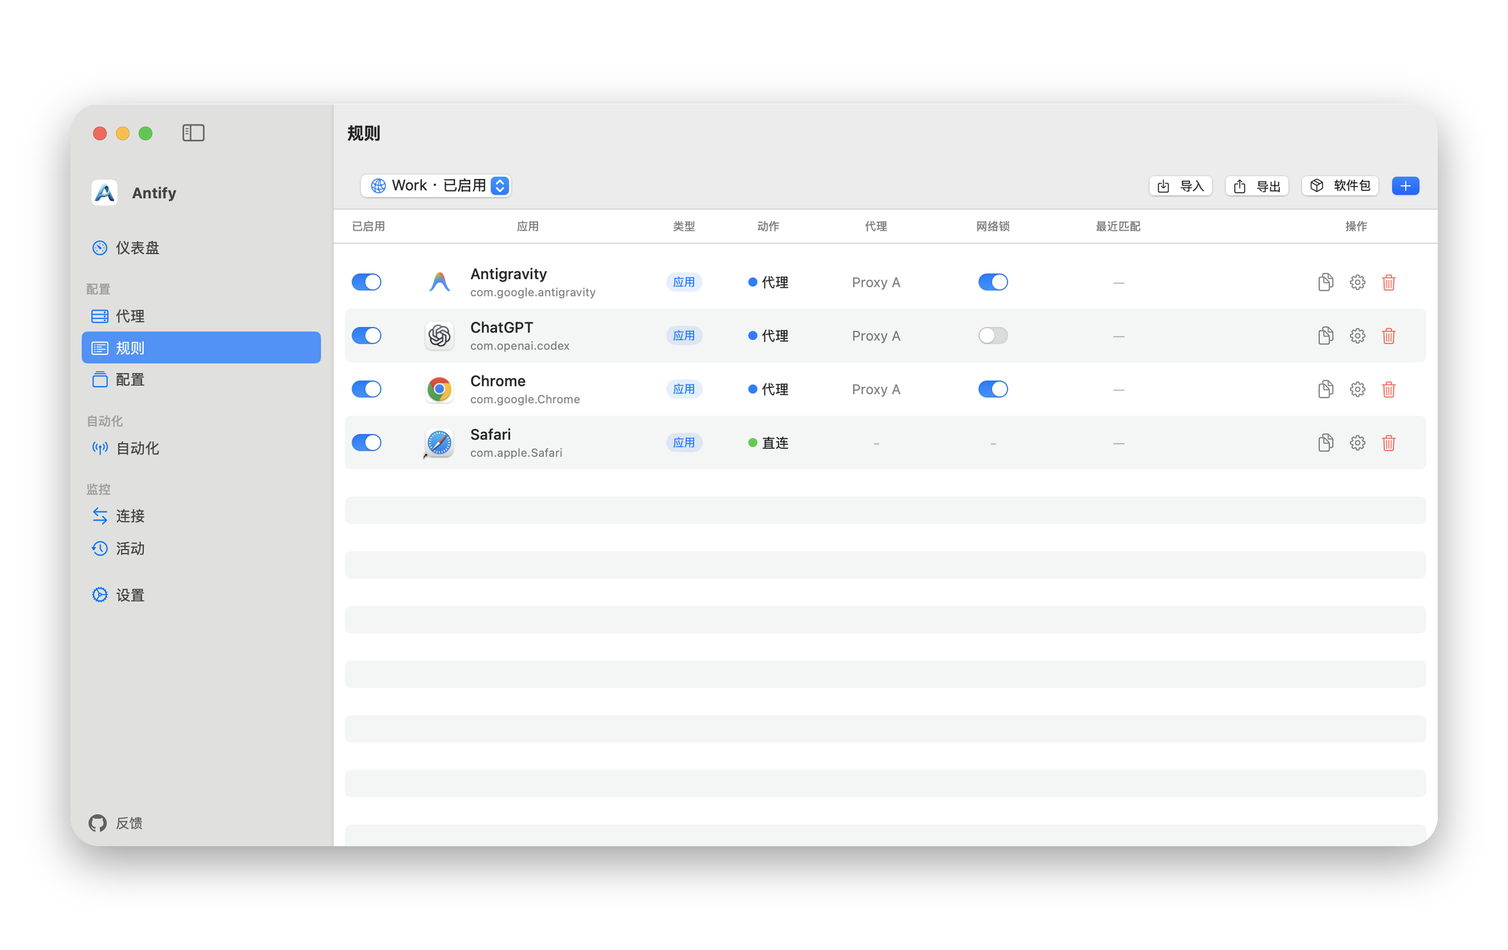Image resolution: width=1508 pixels, height=950 pixels.
Task: Disable the Safari rule enabled switch
Action: tap(366, 443)
